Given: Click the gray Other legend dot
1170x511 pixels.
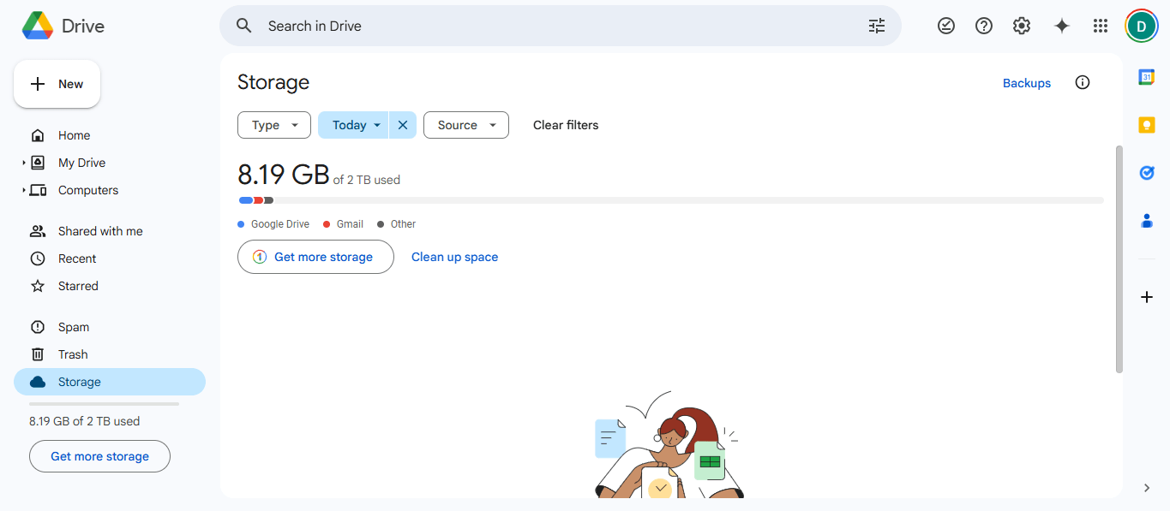Looking at the screenshot, I should click(381, 224).
